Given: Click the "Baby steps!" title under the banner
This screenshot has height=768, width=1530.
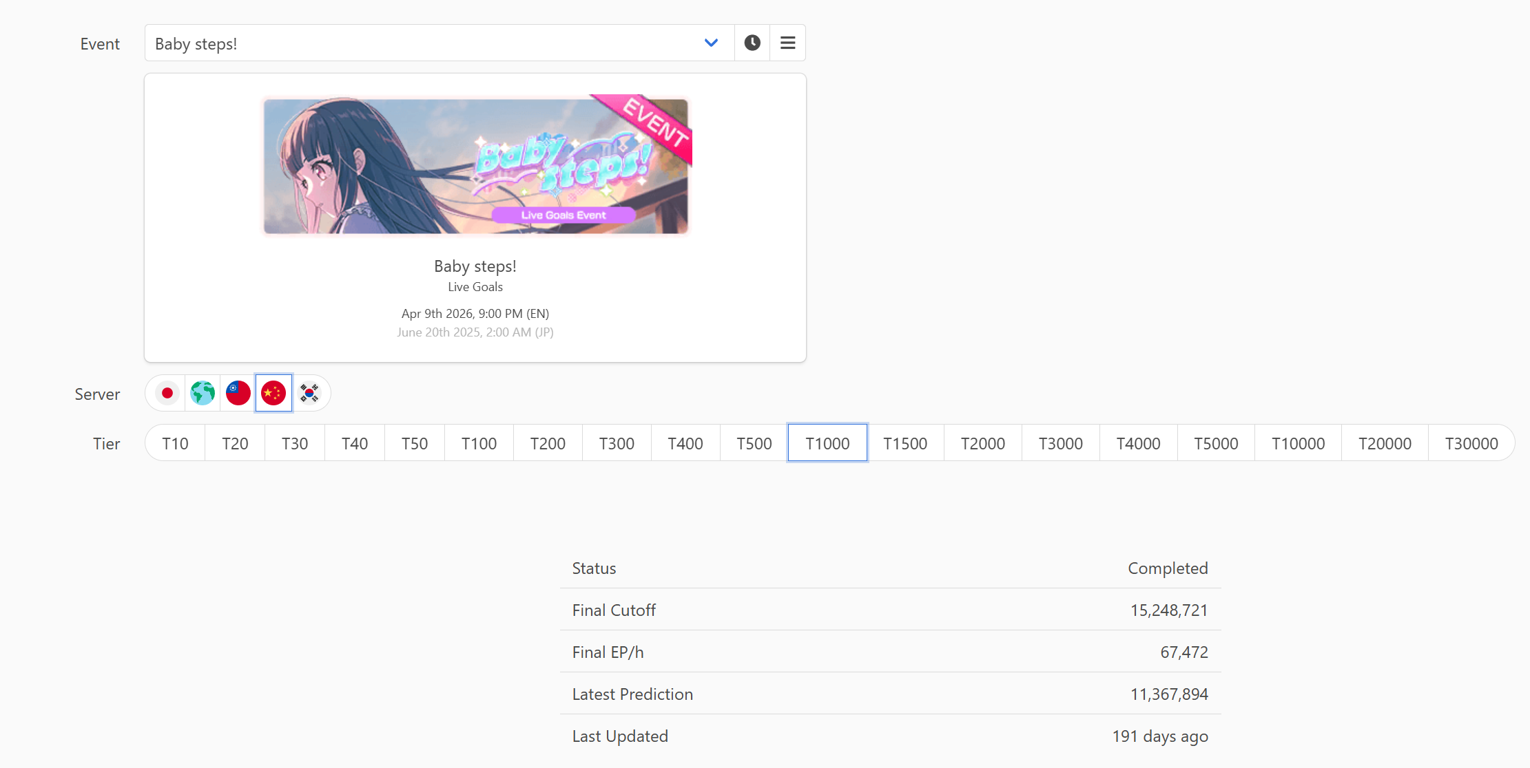Looking at the screenshot, I should pos(475,266).
